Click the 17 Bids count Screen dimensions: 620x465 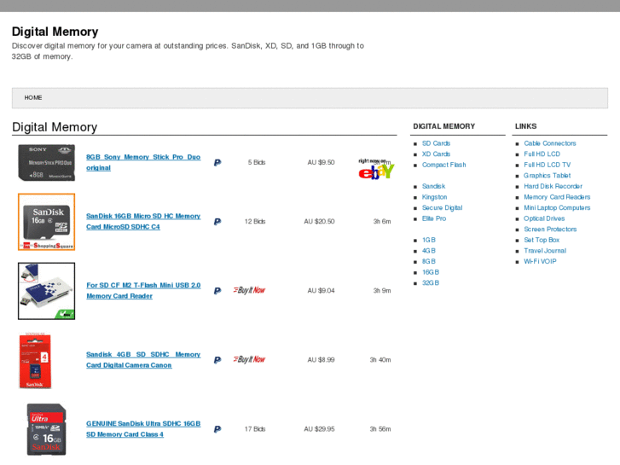point(255,429)
